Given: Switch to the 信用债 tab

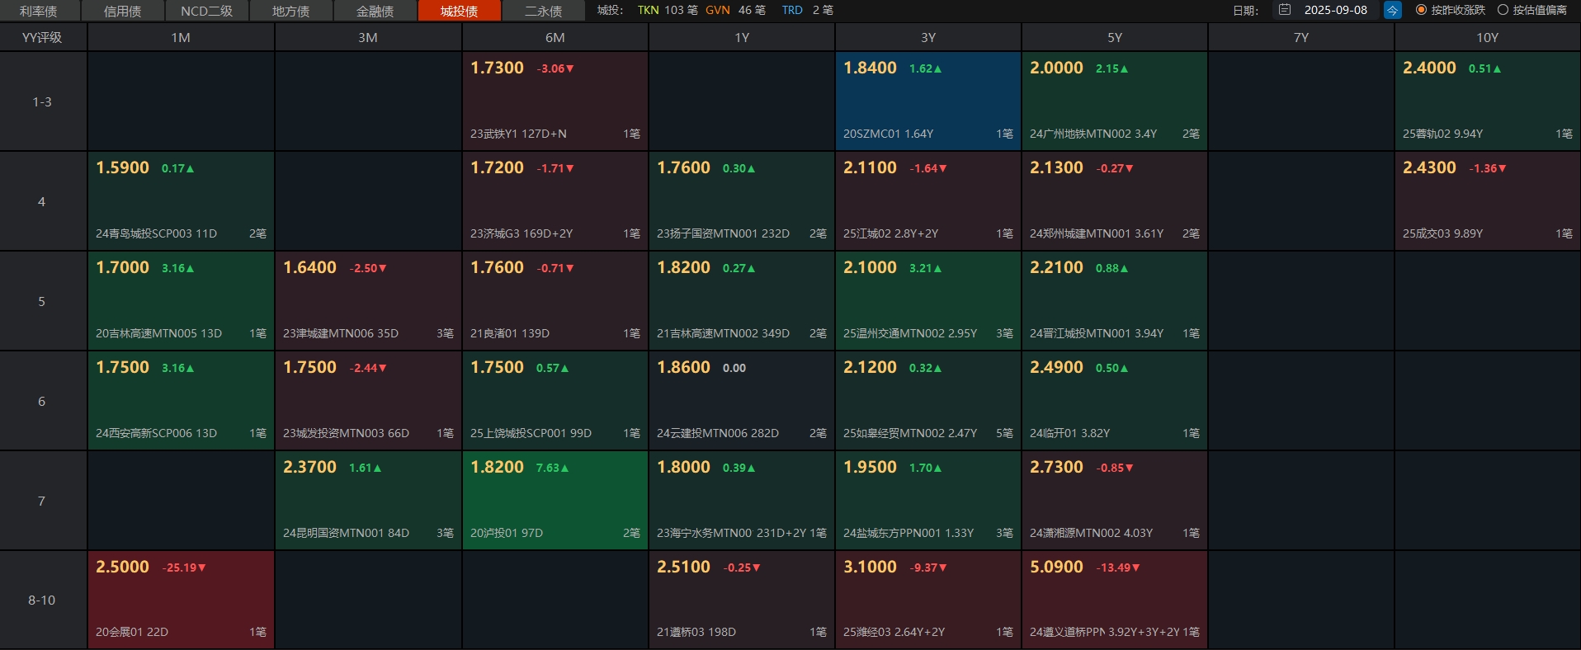Looking at the screenshot, I should pos(122,11).
